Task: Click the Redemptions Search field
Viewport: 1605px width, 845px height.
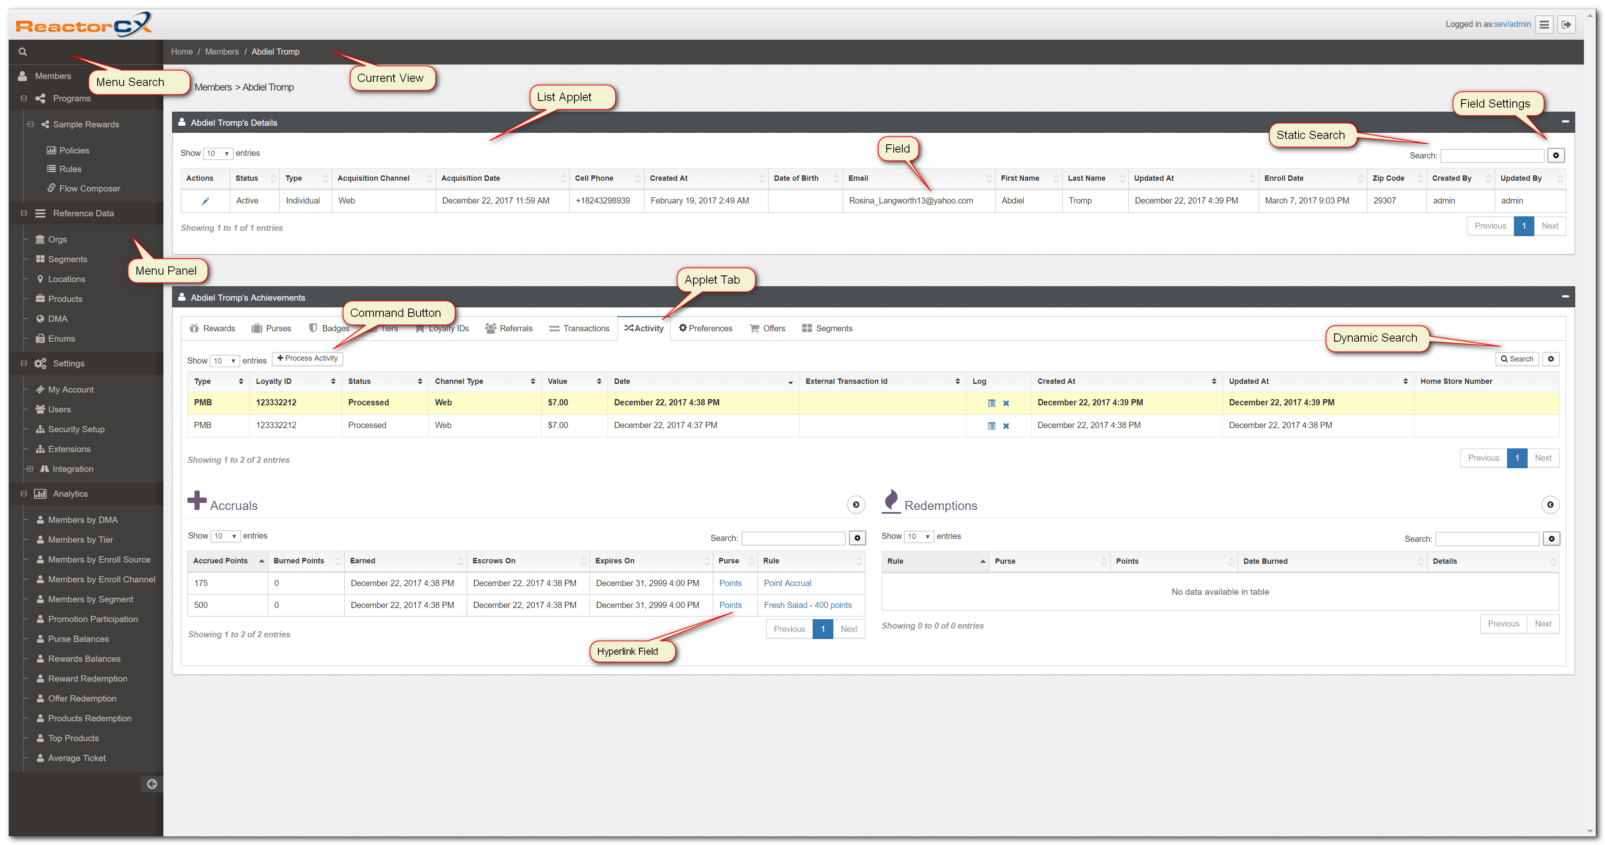Action: 1487,539
